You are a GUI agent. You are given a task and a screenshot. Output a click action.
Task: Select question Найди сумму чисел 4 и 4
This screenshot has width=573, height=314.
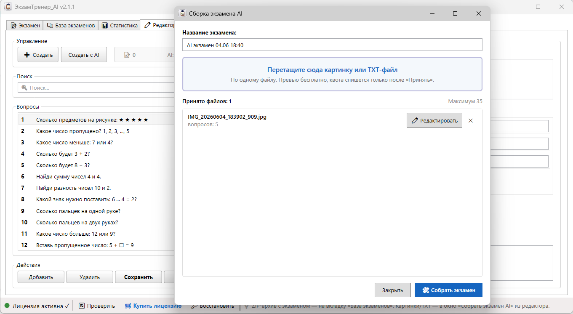pos(96,177)
